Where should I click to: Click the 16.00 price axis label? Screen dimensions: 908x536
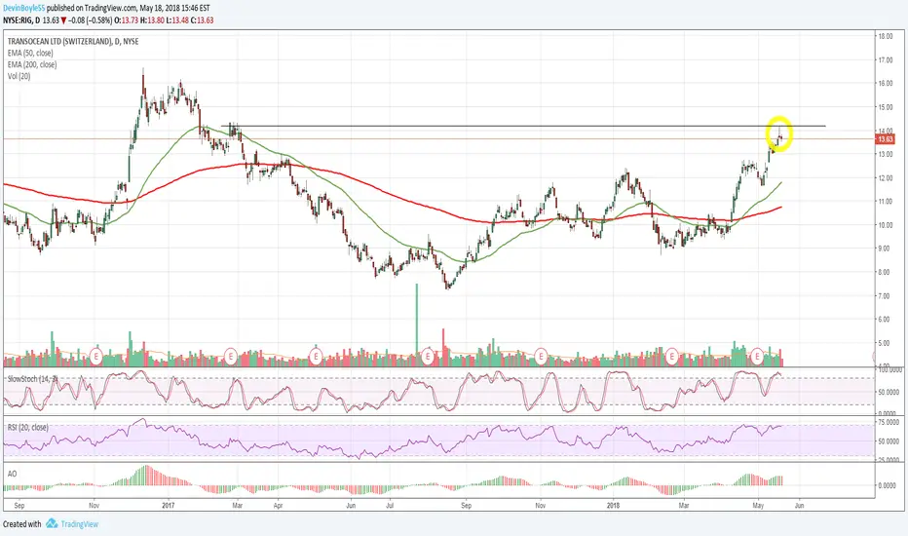coord(886,84)
